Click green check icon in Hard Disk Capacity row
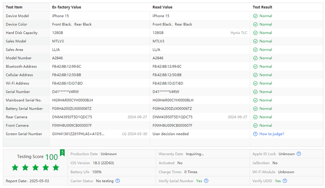The image size is (325, 188). tap(256, 33)
